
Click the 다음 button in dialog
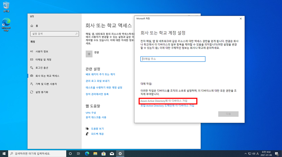(228, 114)
